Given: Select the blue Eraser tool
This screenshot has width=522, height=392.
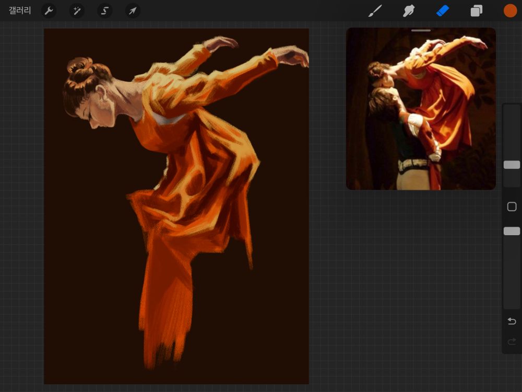Looking at the screenshot, I should [x=443, y=10].
